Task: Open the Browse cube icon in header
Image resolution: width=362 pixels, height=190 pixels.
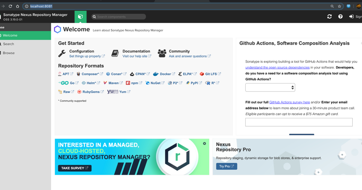Action: (x=81, y=17)
